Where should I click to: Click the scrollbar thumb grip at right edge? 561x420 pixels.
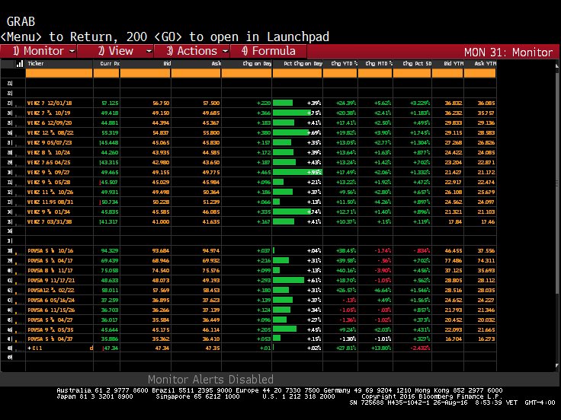point(556,184)
